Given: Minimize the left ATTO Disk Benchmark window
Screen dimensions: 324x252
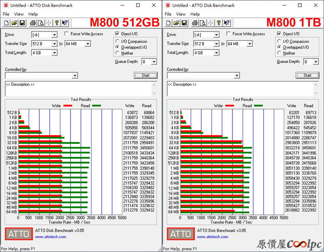Looking at the screenshot, I should pos(122,5).
